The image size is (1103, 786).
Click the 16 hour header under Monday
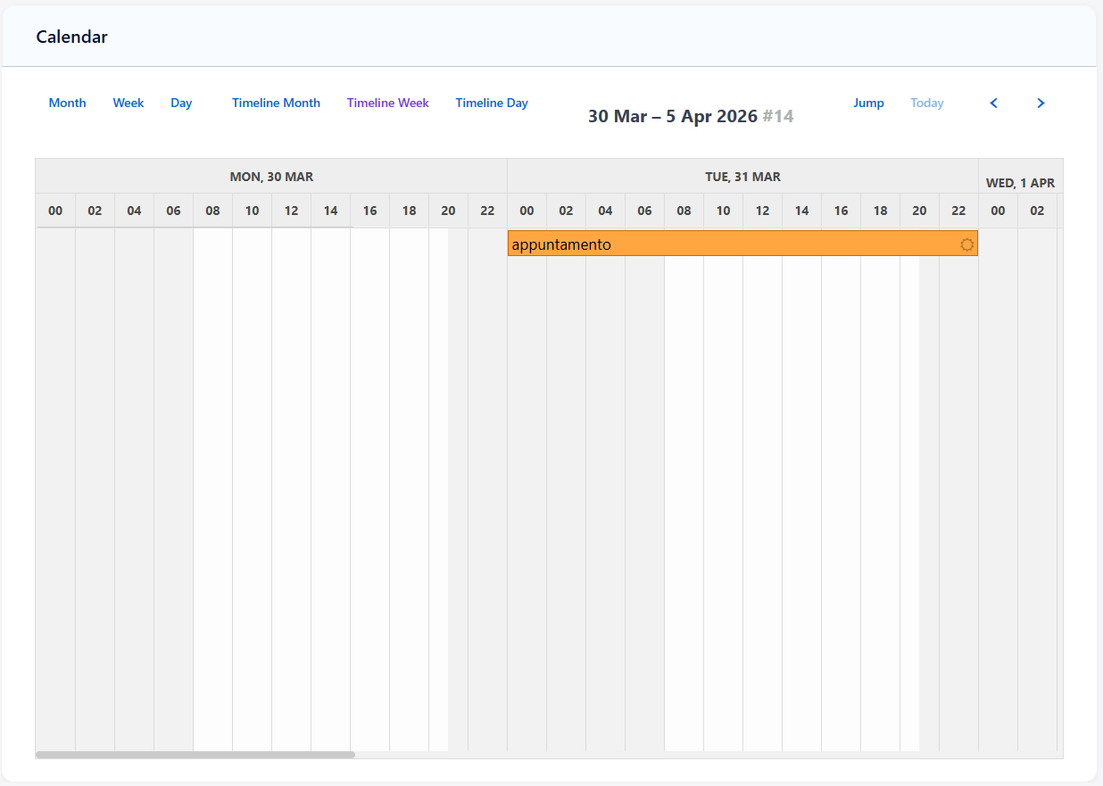369,211
